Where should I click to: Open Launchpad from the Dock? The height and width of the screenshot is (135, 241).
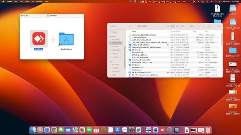(40, 130)
